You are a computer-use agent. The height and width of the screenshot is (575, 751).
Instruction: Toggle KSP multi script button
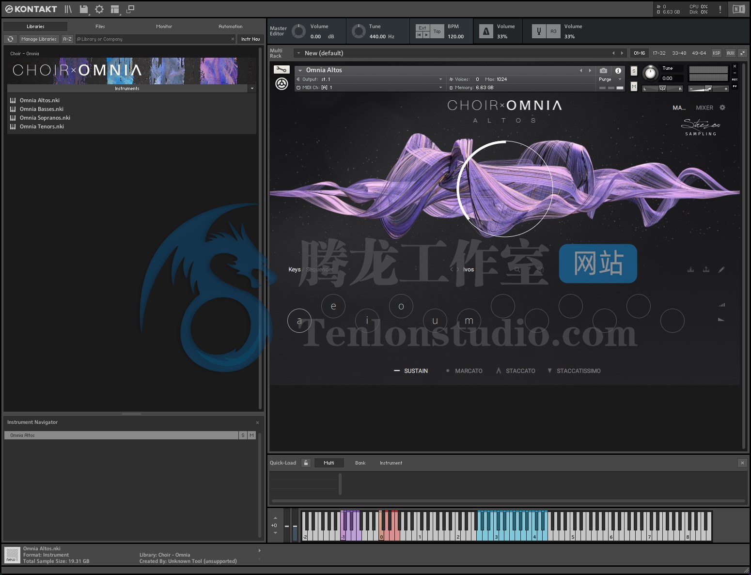click(x=717, y=53)
